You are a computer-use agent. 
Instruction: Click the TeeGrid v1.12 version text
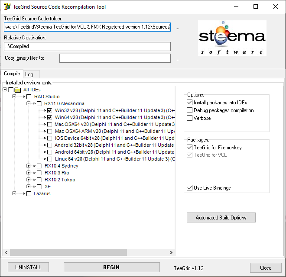pos(188,268)
